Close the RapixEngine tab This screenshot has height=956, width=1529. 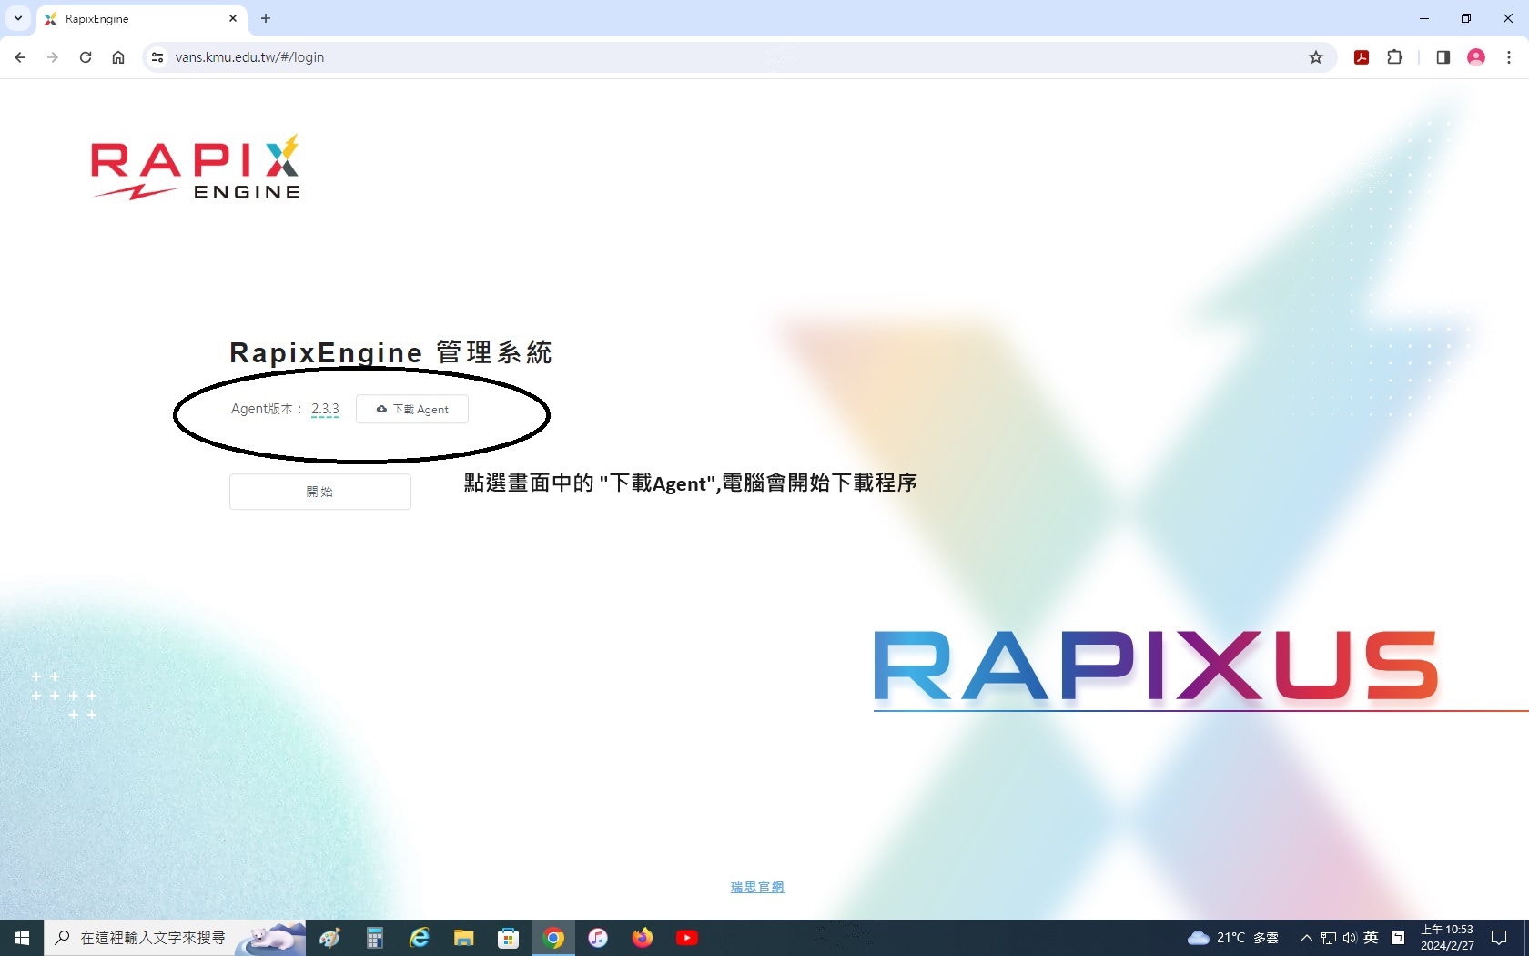pos(233,18)
